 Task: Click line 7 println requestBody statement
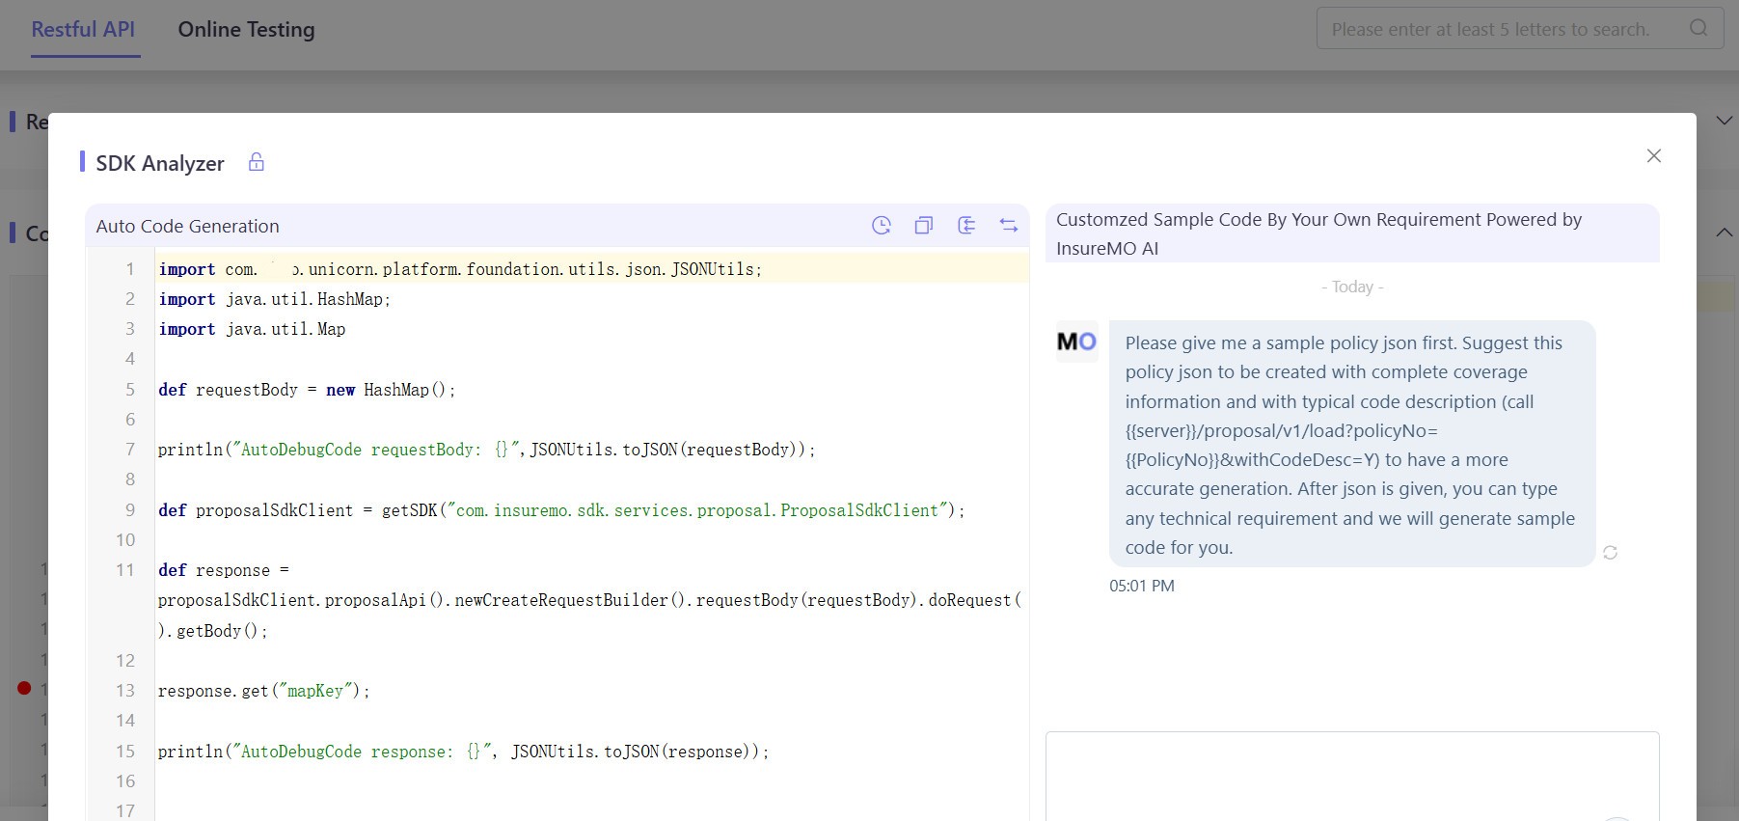[x=487, y=450]
